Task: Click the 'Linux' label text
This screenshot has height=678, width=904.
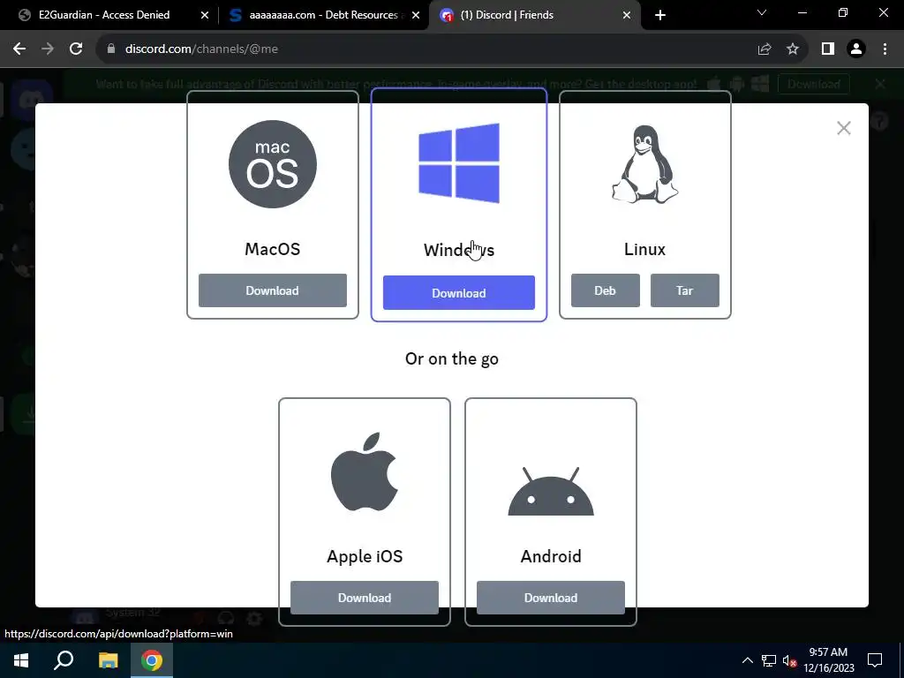Action: coord(644,249)
